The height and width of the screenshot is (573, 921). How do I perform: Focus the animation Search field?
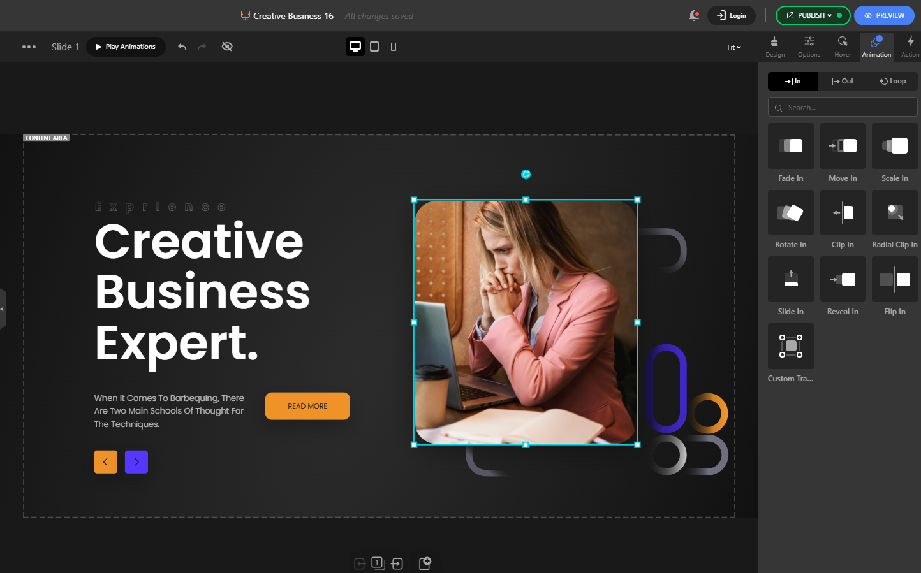pyautogui.click(x=843, y=107)
